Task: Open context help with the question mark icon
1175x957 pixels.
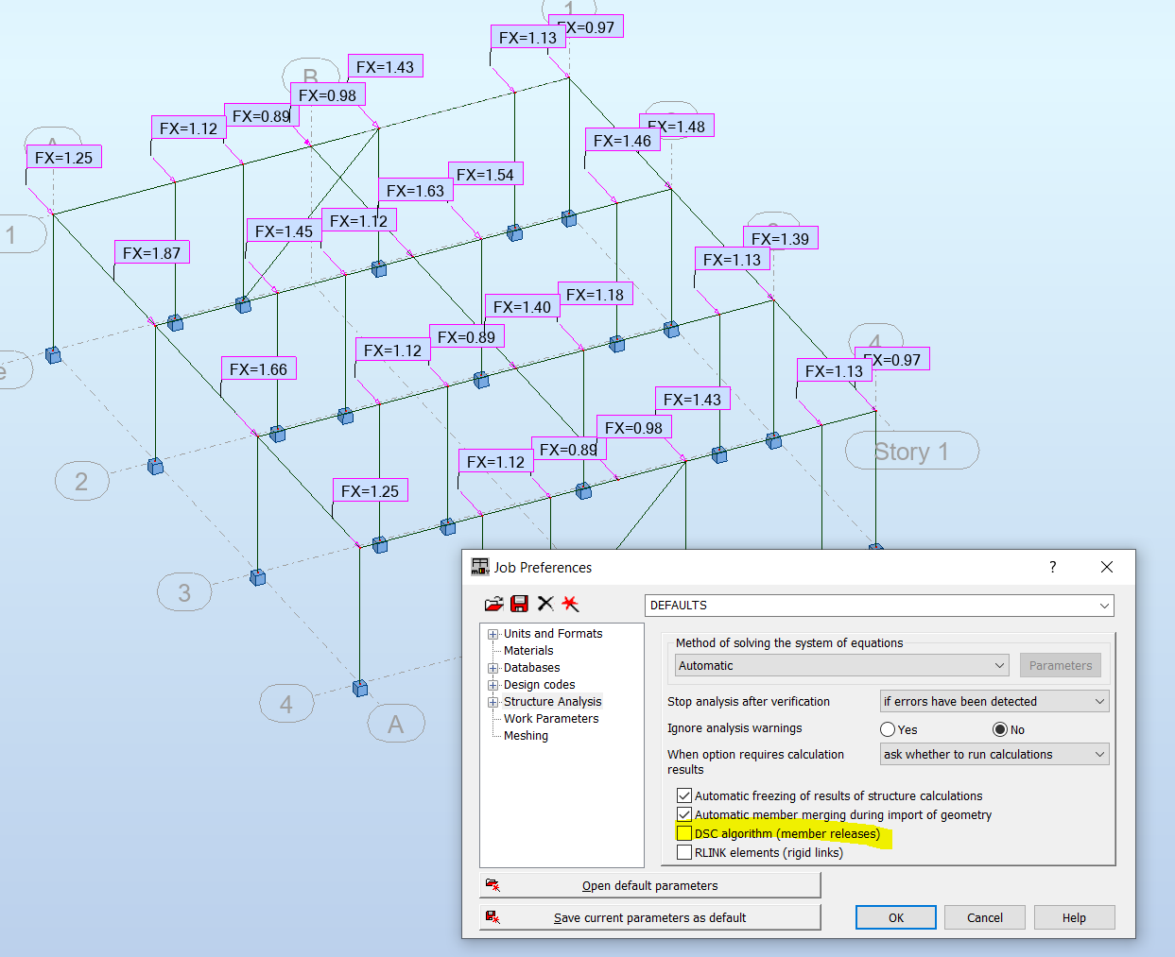Action: 1052,567
